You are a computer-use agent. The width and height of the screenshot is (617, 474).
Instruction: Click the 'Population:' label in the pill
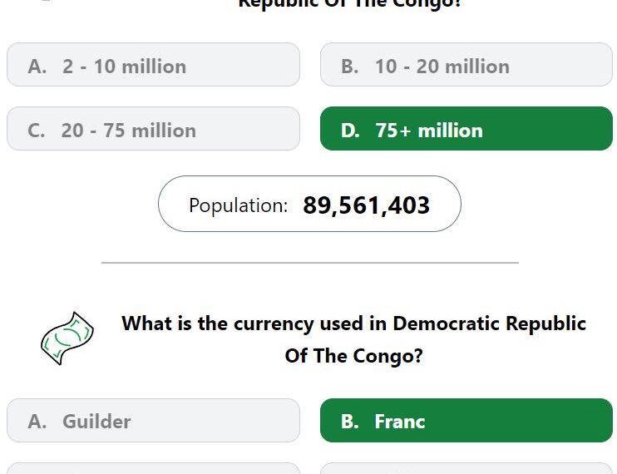click(239, 205)
